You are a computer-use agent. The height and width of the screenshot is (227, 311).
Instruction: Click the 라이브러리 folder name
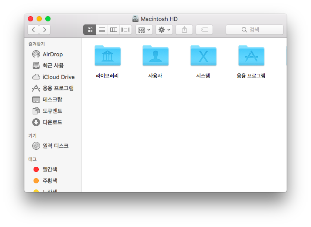click(107, 76)
